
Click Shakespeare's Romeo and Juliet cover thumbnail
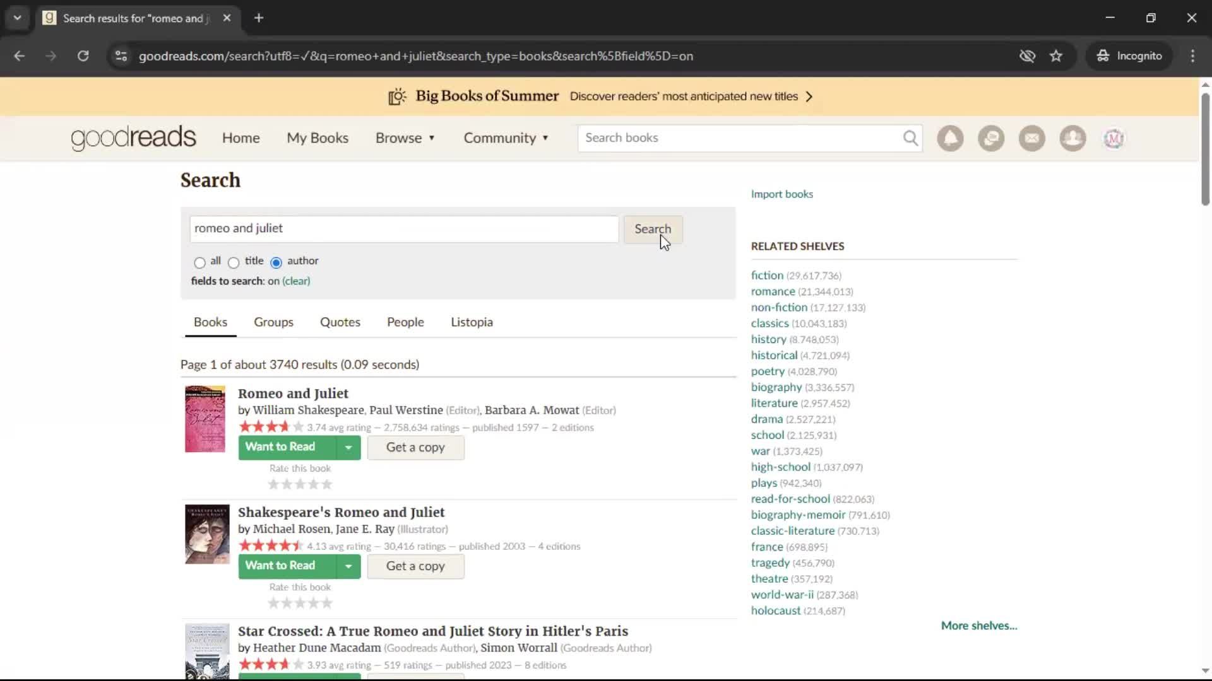point(207,534)
